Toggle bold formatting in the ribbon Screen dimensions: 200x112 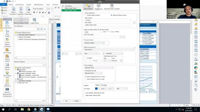34,12
